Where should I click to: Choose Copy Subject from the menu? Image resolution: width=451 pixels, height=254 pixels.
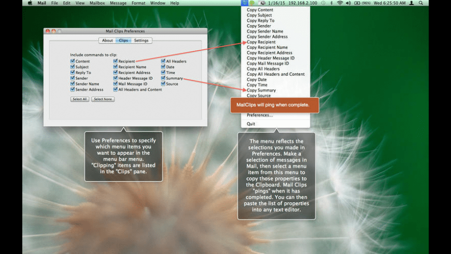coord(275,15)
